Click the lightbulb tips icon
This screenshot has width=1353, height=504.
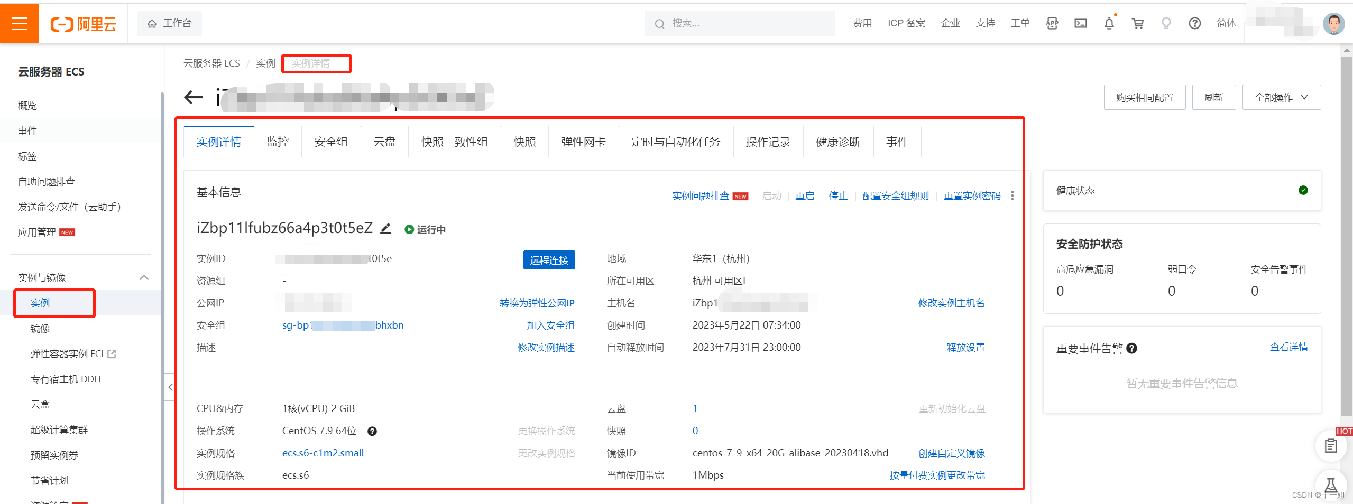(1166, 23)
